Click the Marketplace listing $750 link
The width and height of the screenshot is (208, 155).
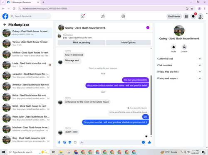click(x=77, y=38)
